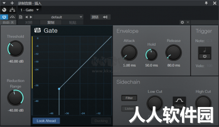This screenshot has width=219, height=127.
Task: Click the Envelope section heading
Action: pos(128,31)
